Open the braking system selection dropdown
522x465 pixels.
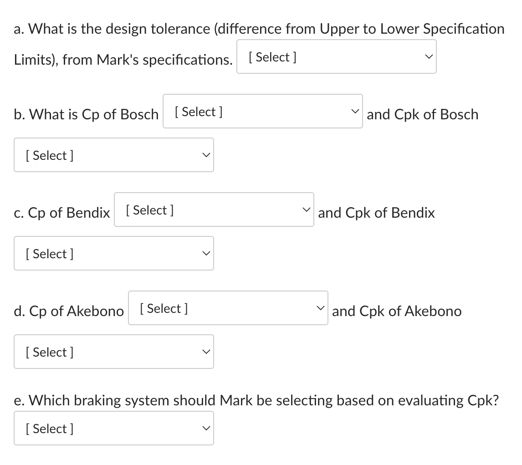coord(113,429)
